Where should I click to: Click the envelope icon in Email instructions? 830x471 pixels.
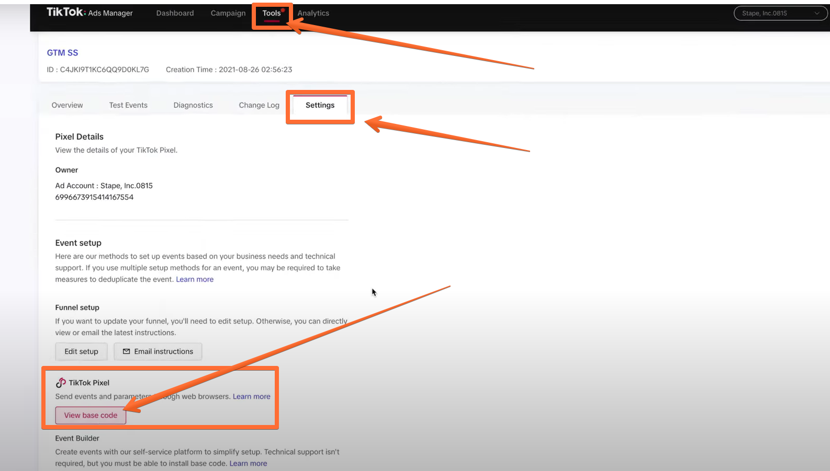pyautogui.click(x=126, y=351)
